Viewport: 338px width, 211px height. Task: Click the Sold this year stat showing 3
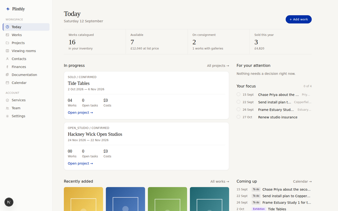click(281, 42)
